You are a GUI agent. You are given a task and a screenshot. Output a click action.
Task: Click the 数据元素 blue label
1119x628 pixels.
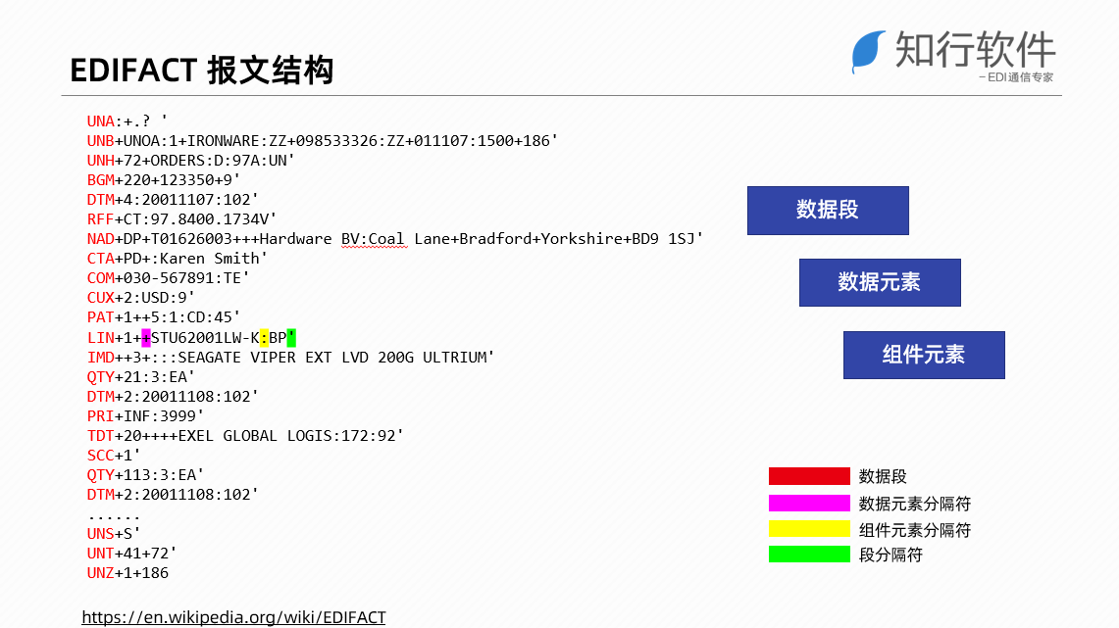(x=879, y=282)
